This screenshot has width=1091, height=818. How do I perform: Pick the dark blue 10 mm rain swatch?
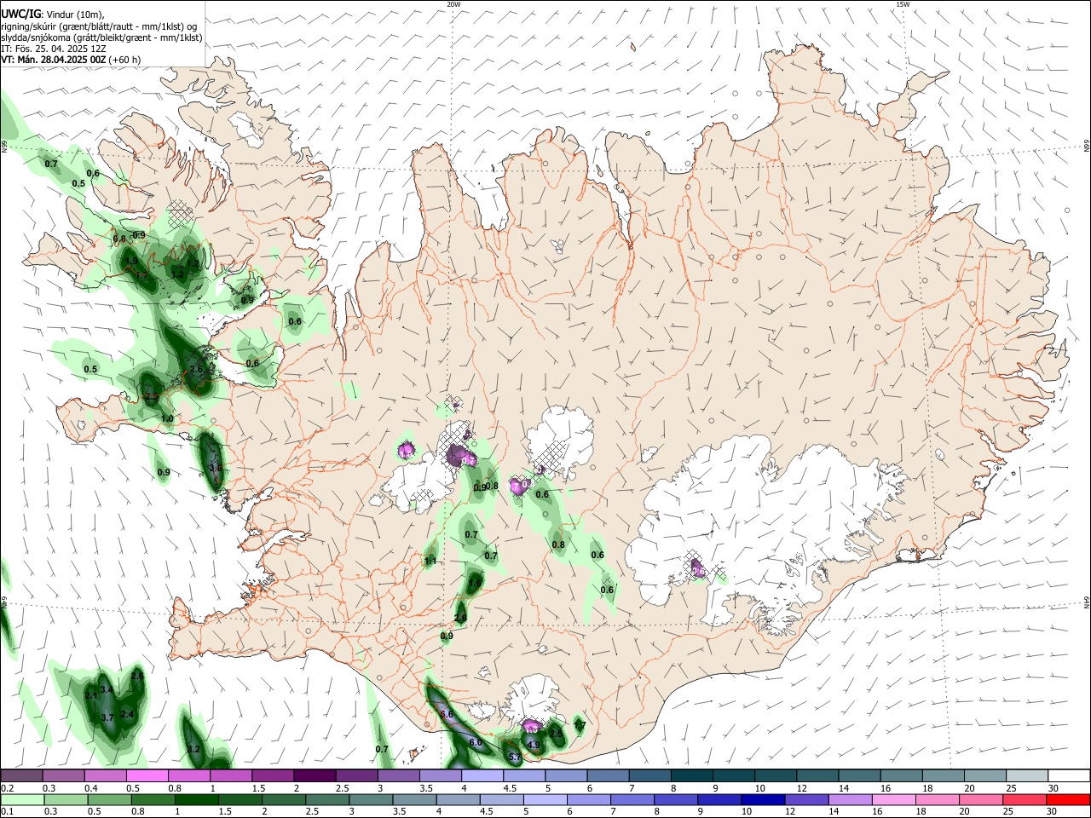(764, 800)
